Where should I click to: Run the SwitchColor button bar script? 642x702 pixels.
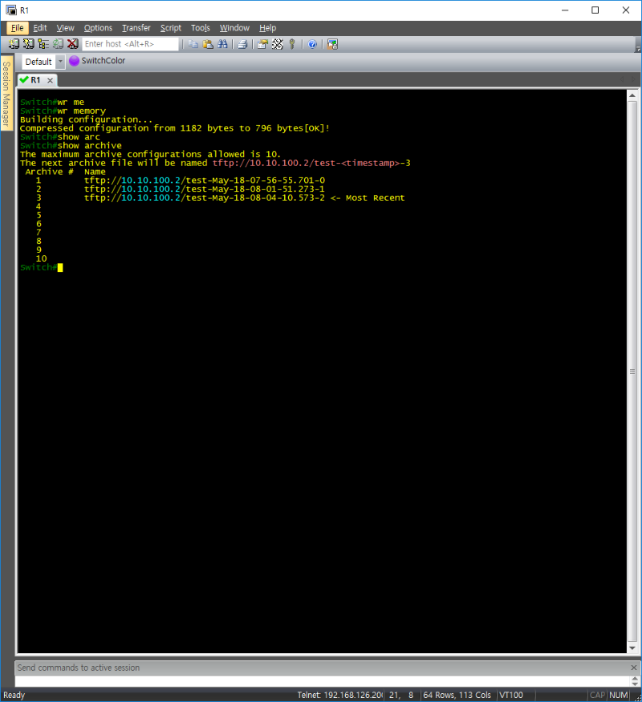point(97,61)
